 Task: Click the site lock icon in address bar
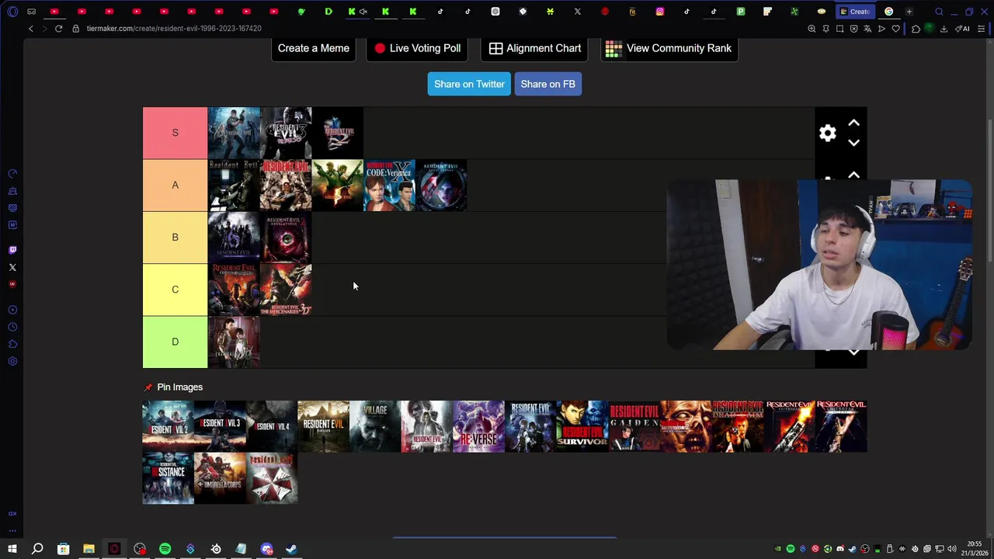(x=76, y=29)
